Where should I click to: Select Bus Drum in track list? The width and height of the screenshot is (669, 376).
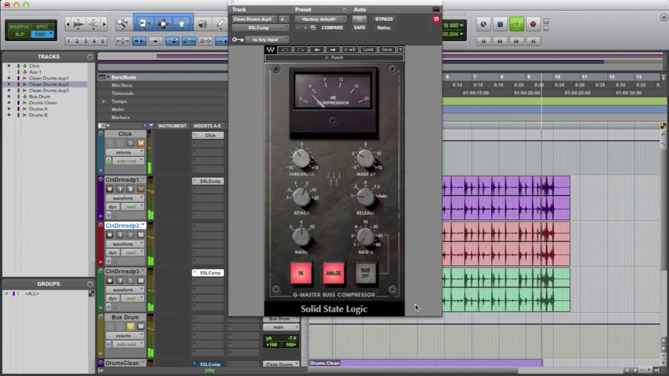point(40,97)
